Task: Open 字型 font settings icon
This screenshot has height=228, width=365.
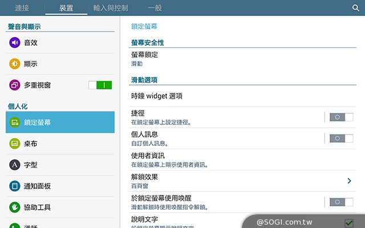Action: pos(15,165)
